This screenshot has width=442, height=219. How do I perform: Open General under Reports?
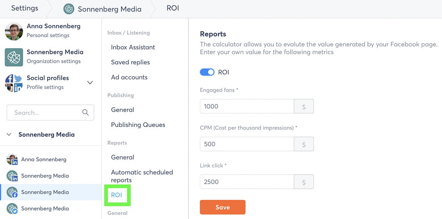tap(123, 157)
